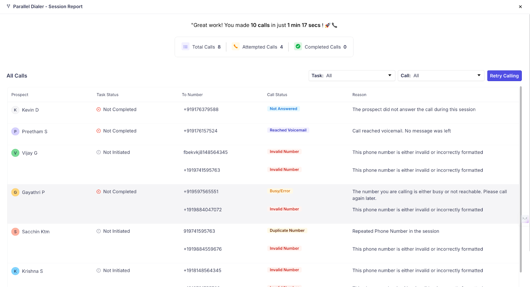Click the Reached Voicemail status badge
Screen dimensions: 530x287
click(x=288, y=130)
